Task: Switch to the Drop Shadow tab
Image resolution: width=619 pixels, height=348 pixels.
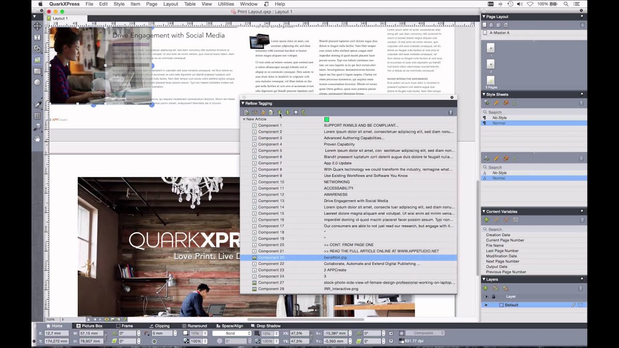Action: (x=265, y=326)
